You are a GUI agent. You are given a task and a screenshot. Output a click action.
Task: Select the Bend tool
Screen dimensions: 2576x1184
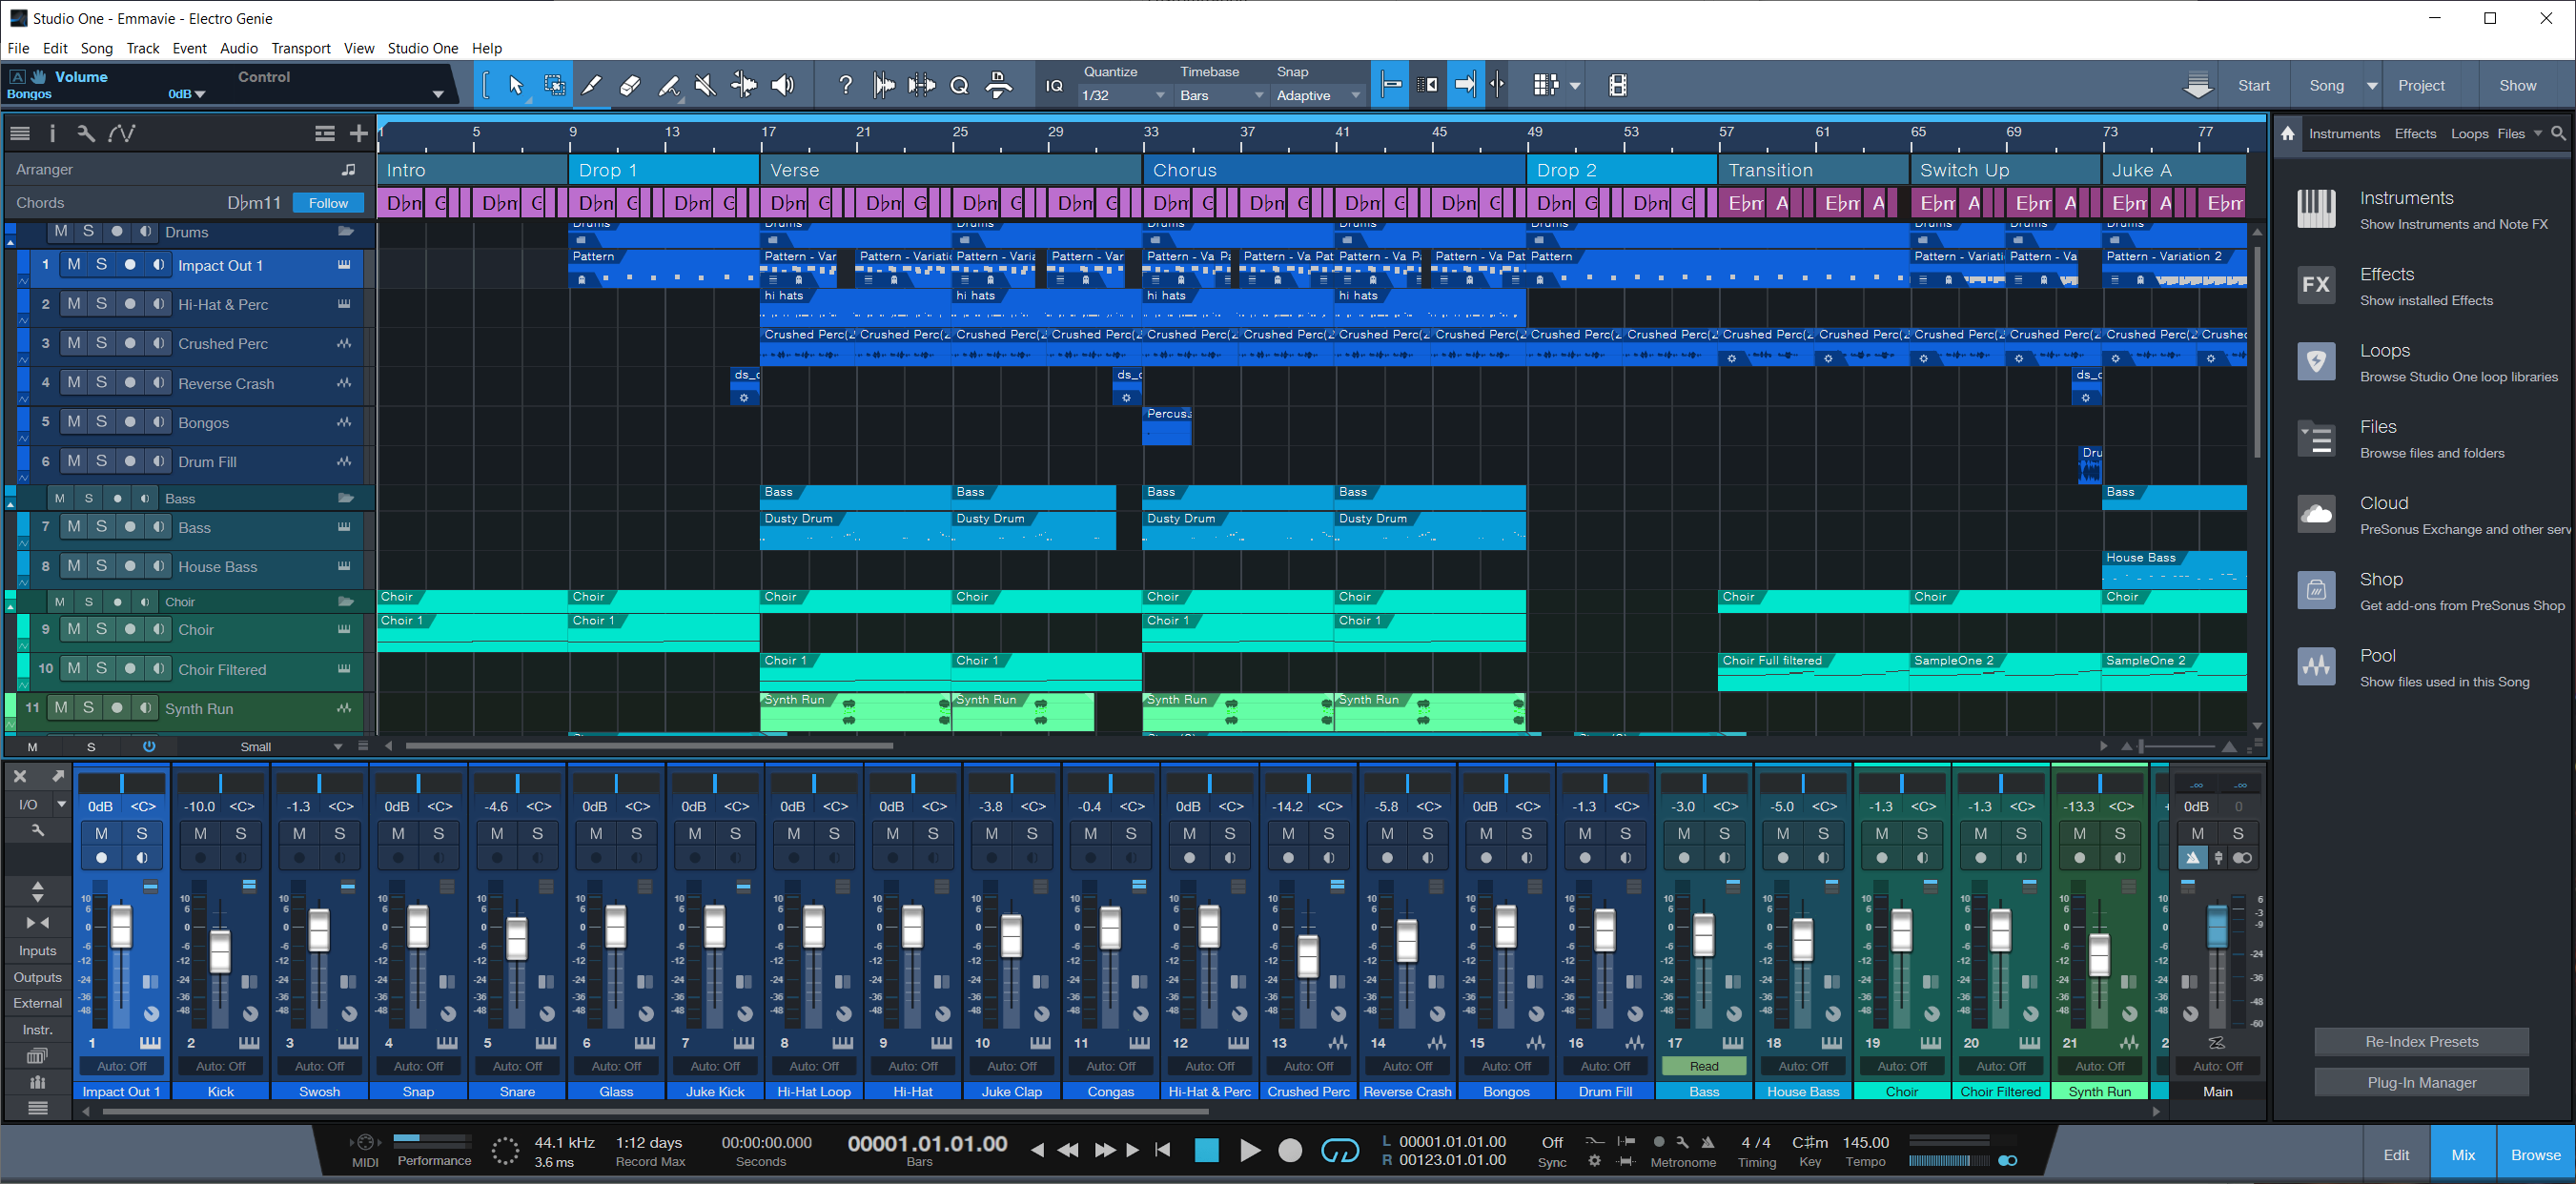[x=744, y=86]
